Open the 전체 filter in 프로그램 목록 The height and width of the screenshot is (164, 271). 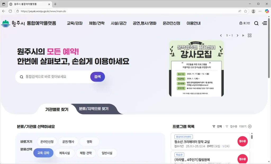[x=216, y=127]
